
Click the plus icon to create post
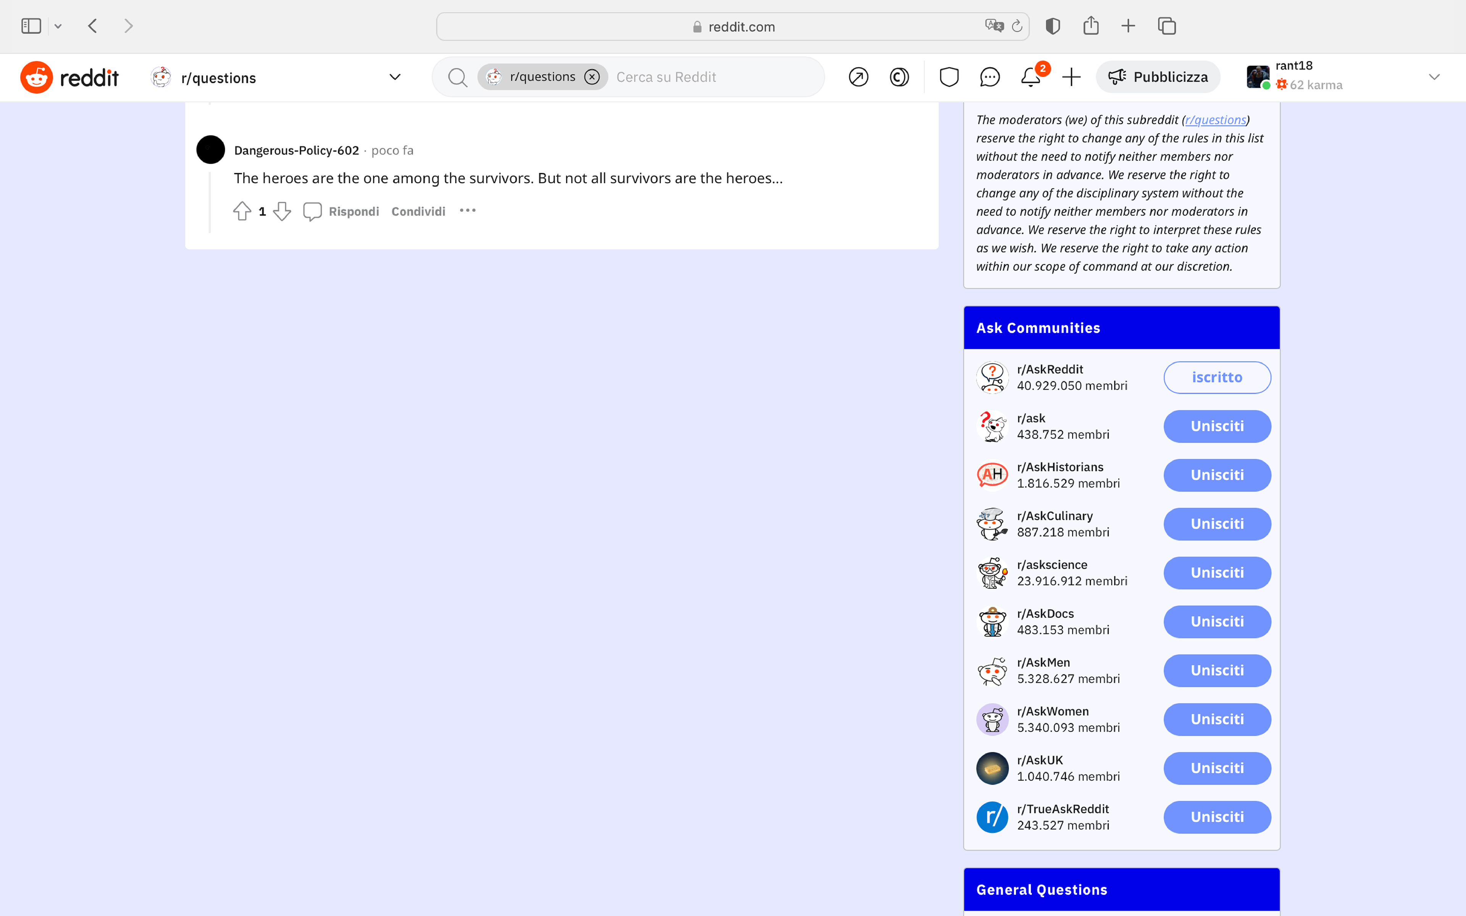click(1071, 77)
